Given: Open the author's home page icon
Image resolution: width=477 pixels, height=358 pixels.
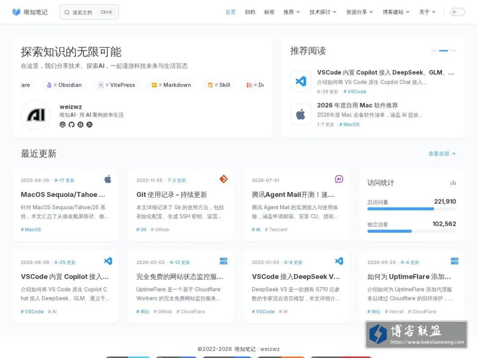Looking at the screenshot, I should 62,125.
